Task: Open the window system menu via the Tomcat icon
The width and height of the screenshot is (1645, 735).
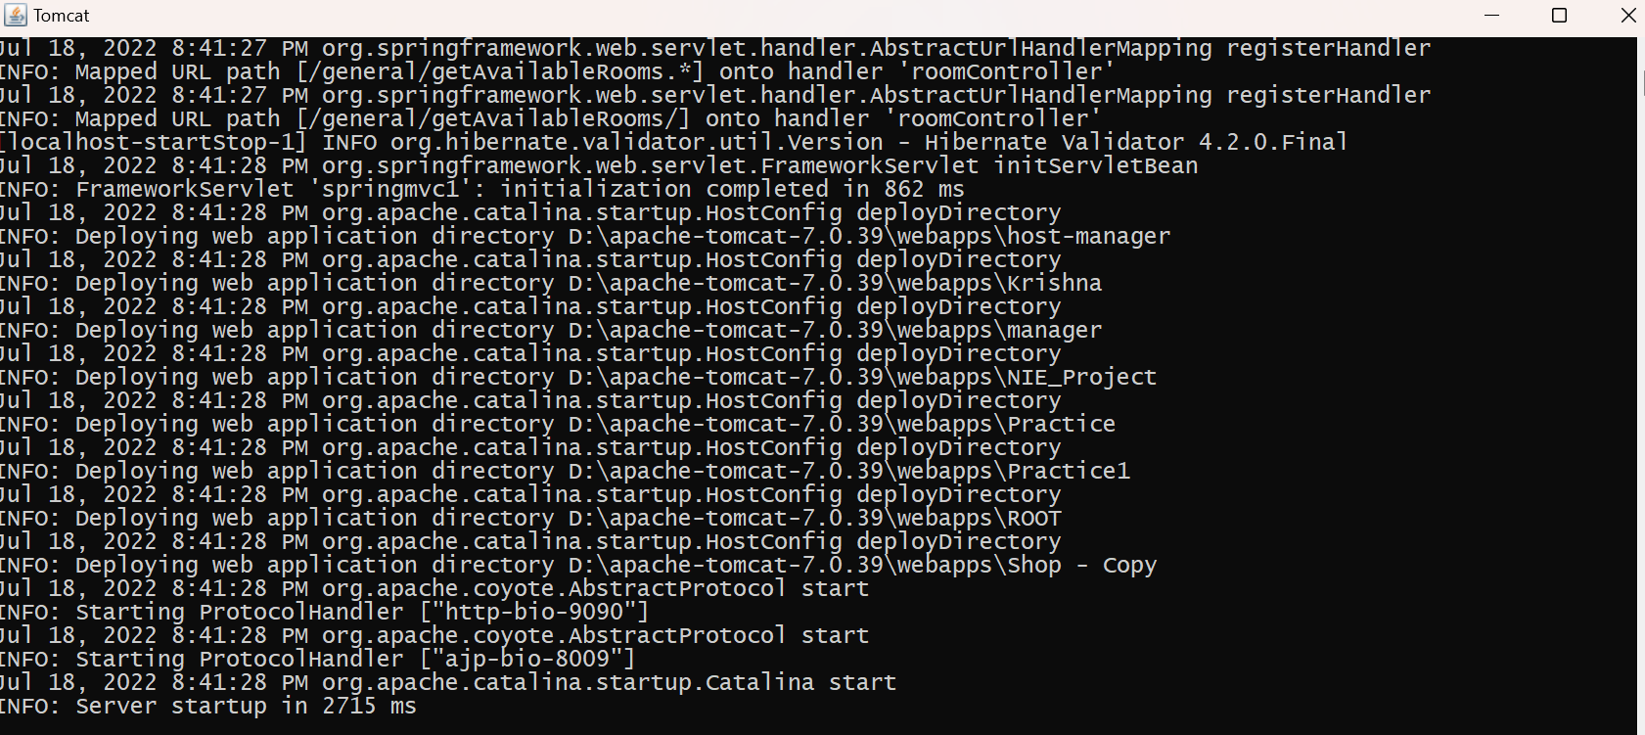Action: (14, 15)
